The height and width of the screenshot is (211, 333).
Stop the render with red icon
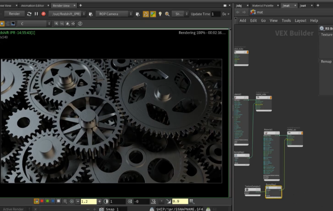coord(44,14)
